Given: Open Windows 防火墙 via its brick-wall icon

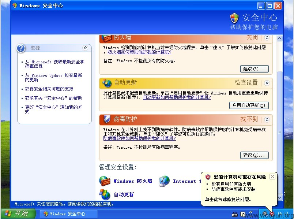Looking at the screenshot, I should [x=105, y=181].
